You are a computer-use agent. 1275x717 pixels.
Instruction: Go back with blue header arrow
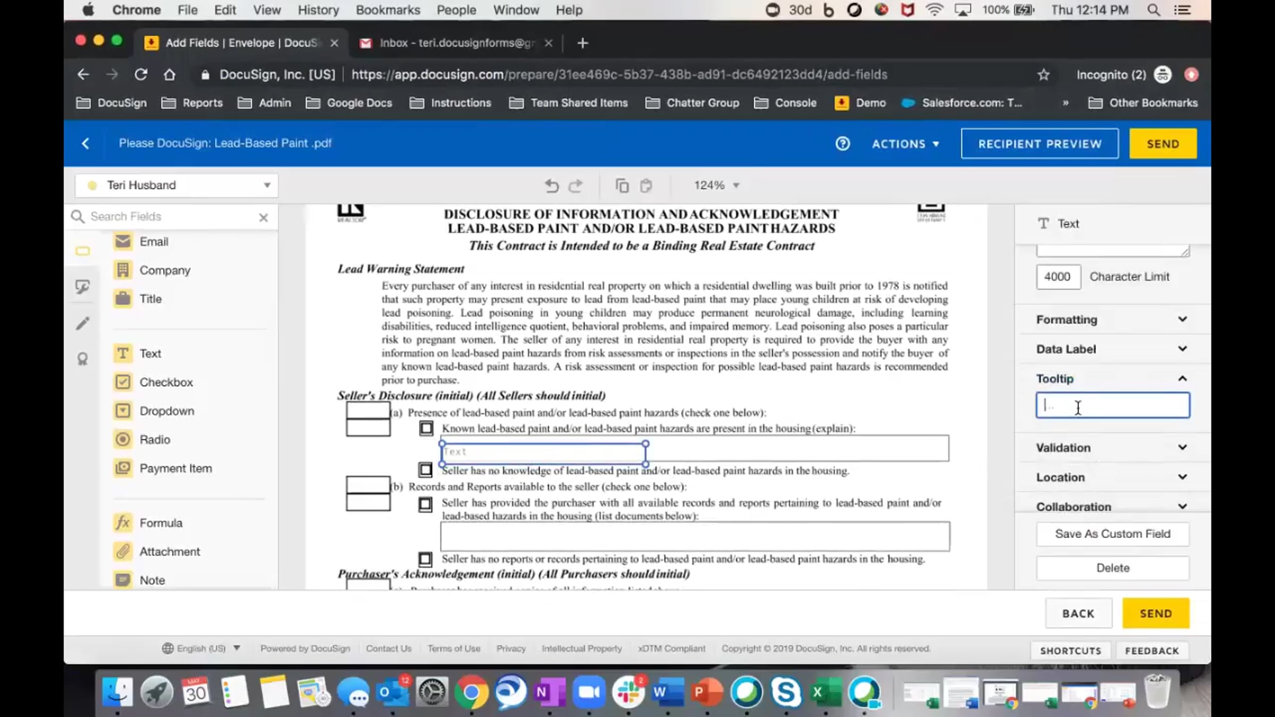(x=86, y=143)
